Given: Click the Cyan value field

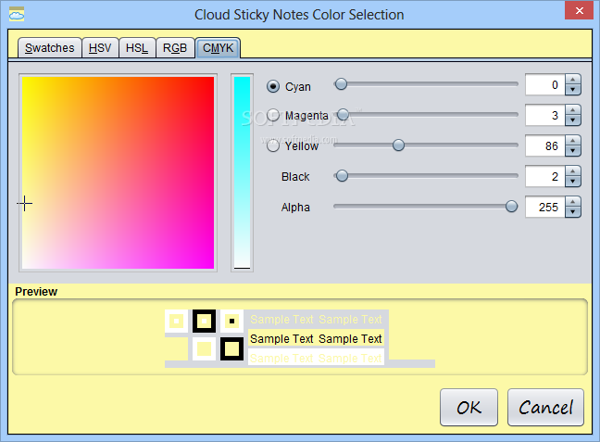Looking at the screenshot, I should coord(544,84).
